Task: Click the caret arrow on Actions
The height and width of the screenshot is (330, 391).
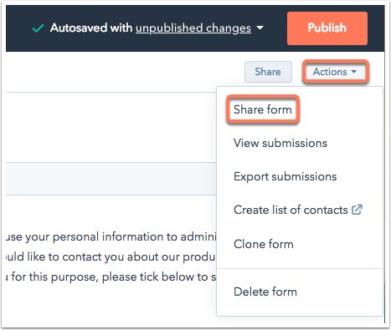Action: [353, 72]
